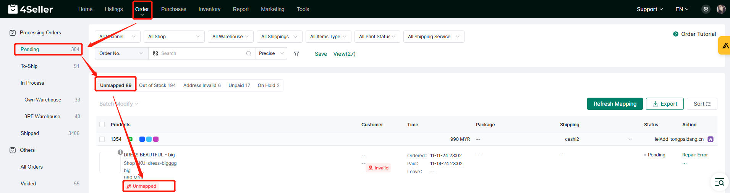Click the purple W icon beside leiAdd_tongpaidang.cn

click(x=711, y=139)
